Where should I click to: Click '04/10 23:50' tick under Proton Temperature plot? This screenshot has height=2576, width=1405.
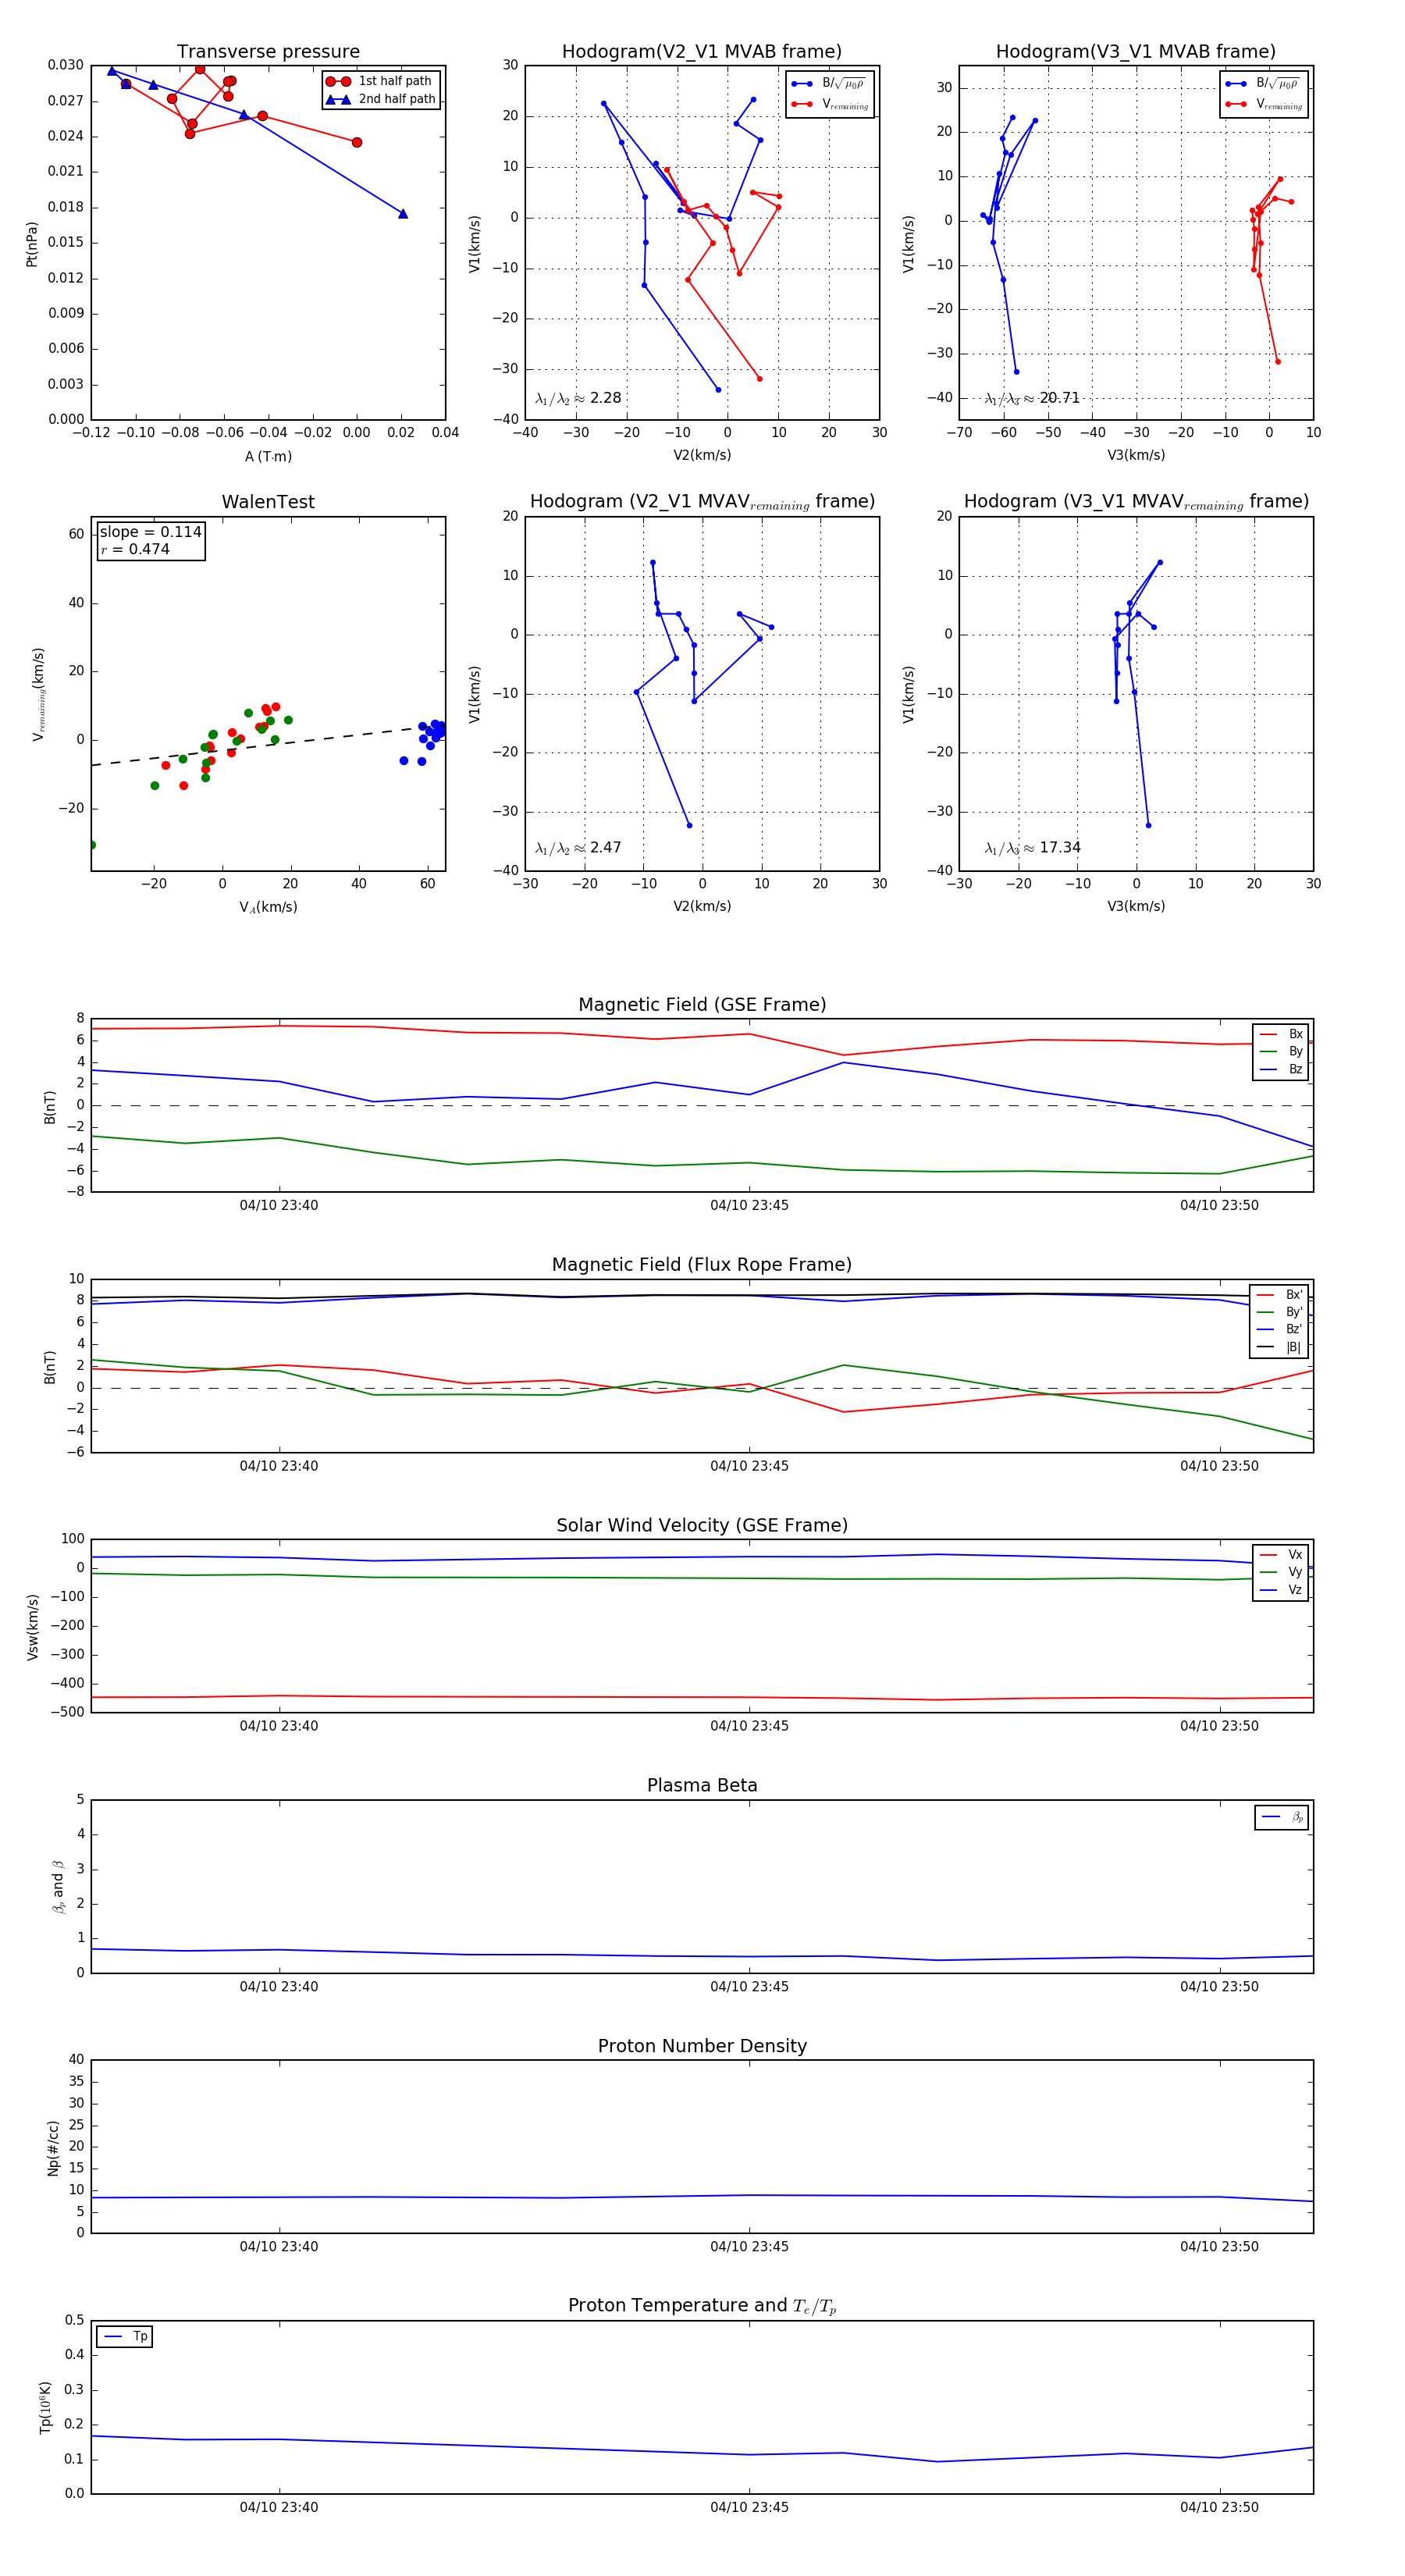[1219, 2507]
